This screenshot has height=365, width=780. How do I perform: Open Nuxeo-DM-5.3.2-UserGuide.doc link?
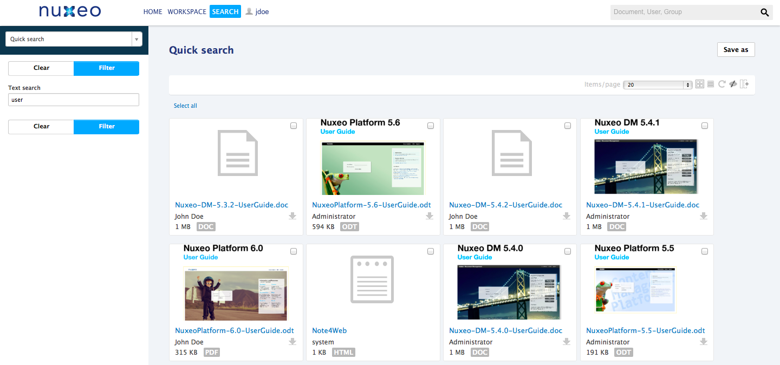pos(232,205)
